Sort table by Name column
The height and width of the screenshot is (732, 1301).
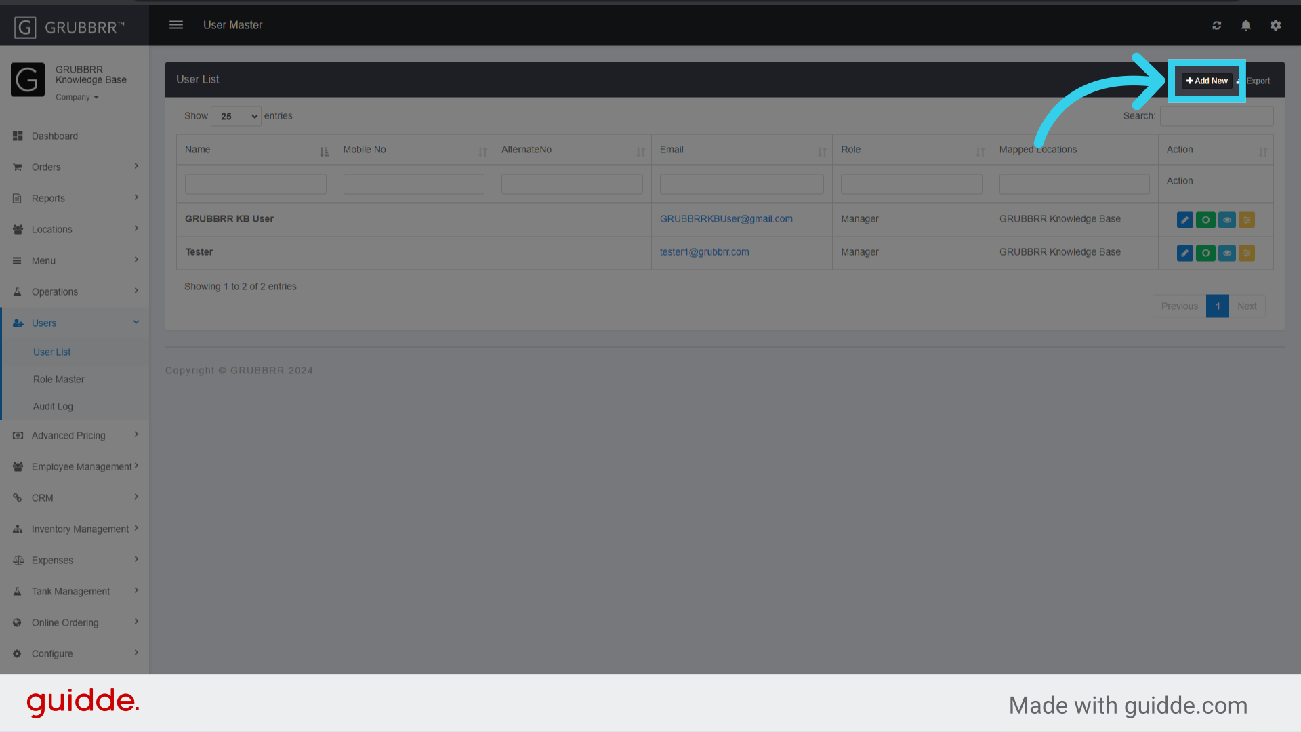[255, 150]
